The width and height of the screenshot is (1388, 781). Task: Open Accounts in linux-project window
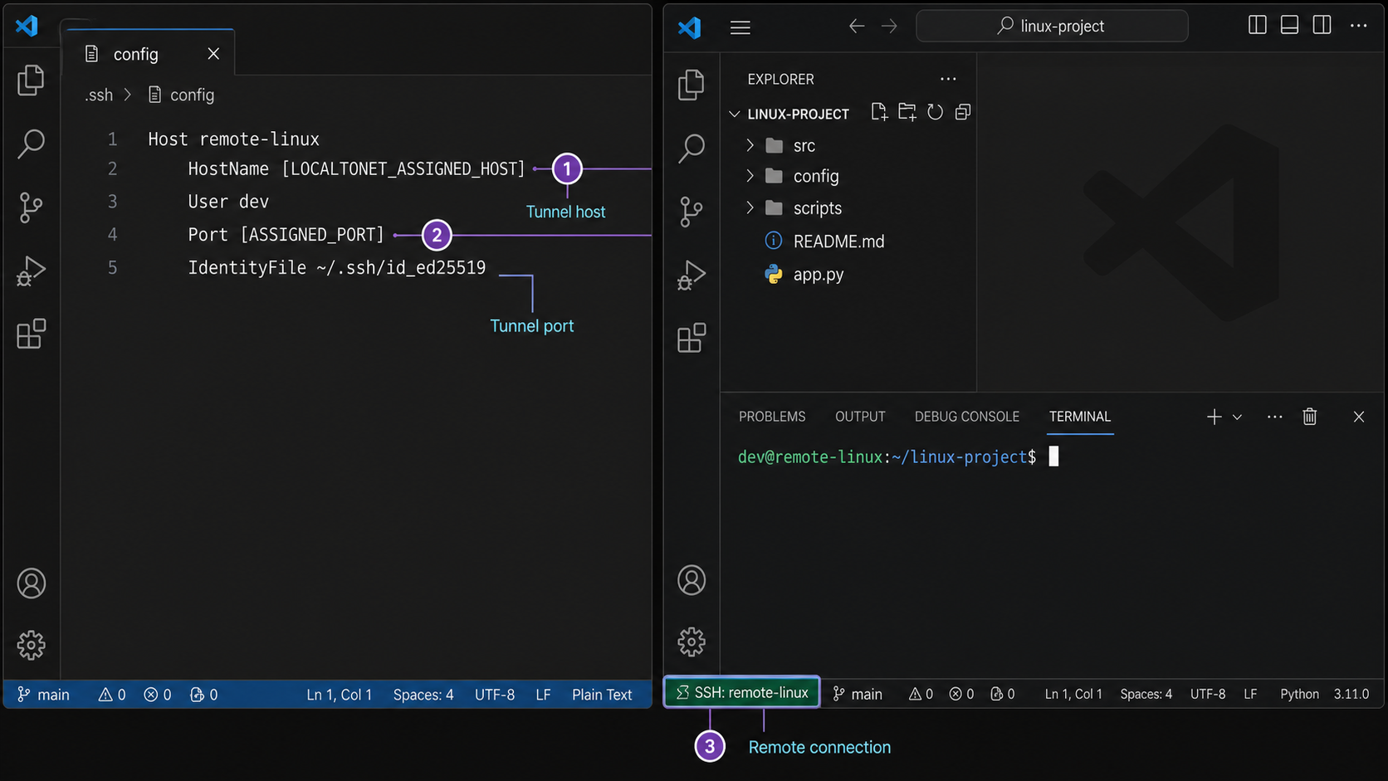point(692,580)
